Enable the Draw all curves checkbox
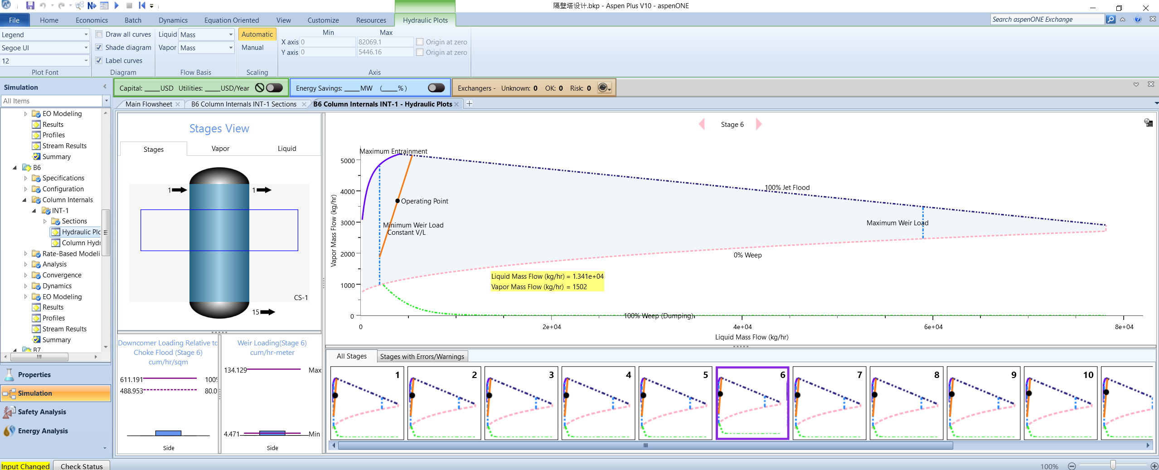The image size is (1159, 470). 99,34
